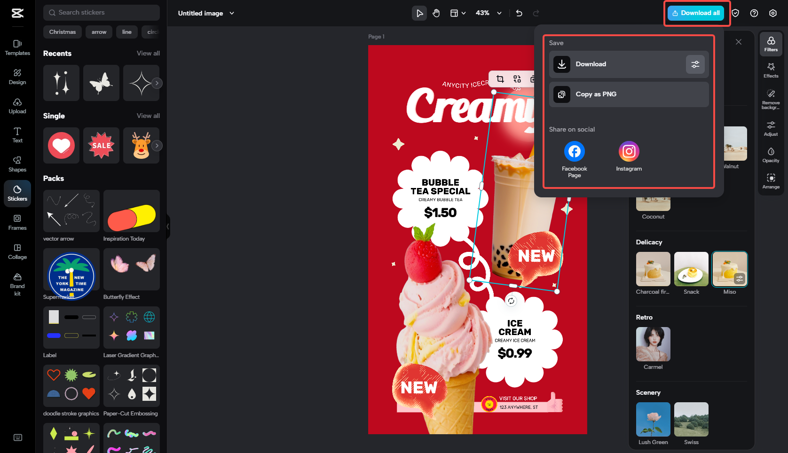Select the arrow sticker tag
This screenshot has width=788, height=453.
pyautogui.click(x=99, y=32)
